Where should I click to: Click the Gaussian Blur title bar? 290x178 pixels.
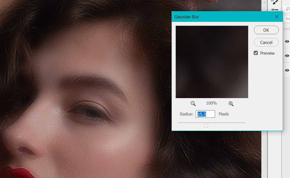coord(227,17)
